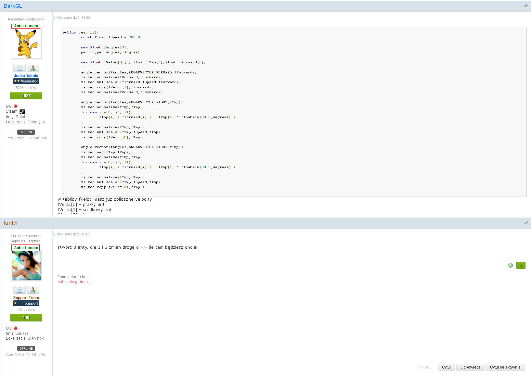Open permalink for post #5
Screen dimensions: 531x376
526,6
